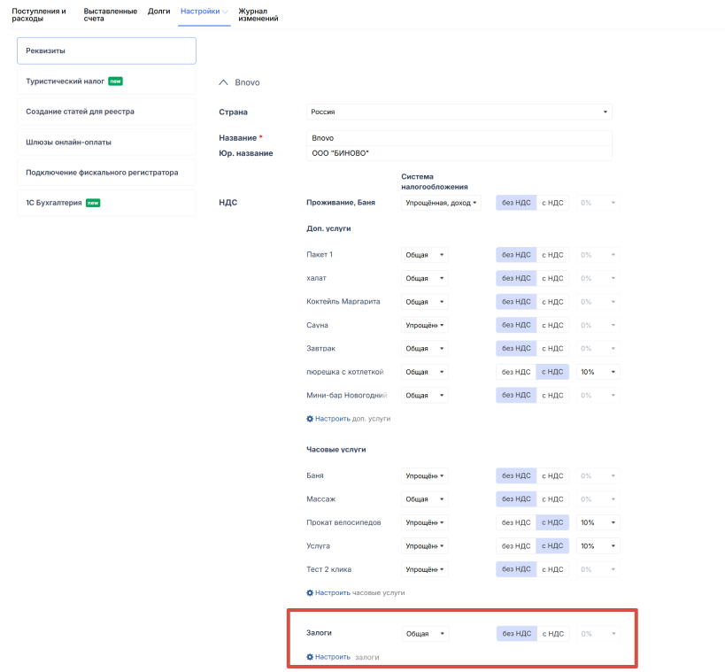Open the Настройки tab dropdown
The image size is (725, 672).
point(204,12)
